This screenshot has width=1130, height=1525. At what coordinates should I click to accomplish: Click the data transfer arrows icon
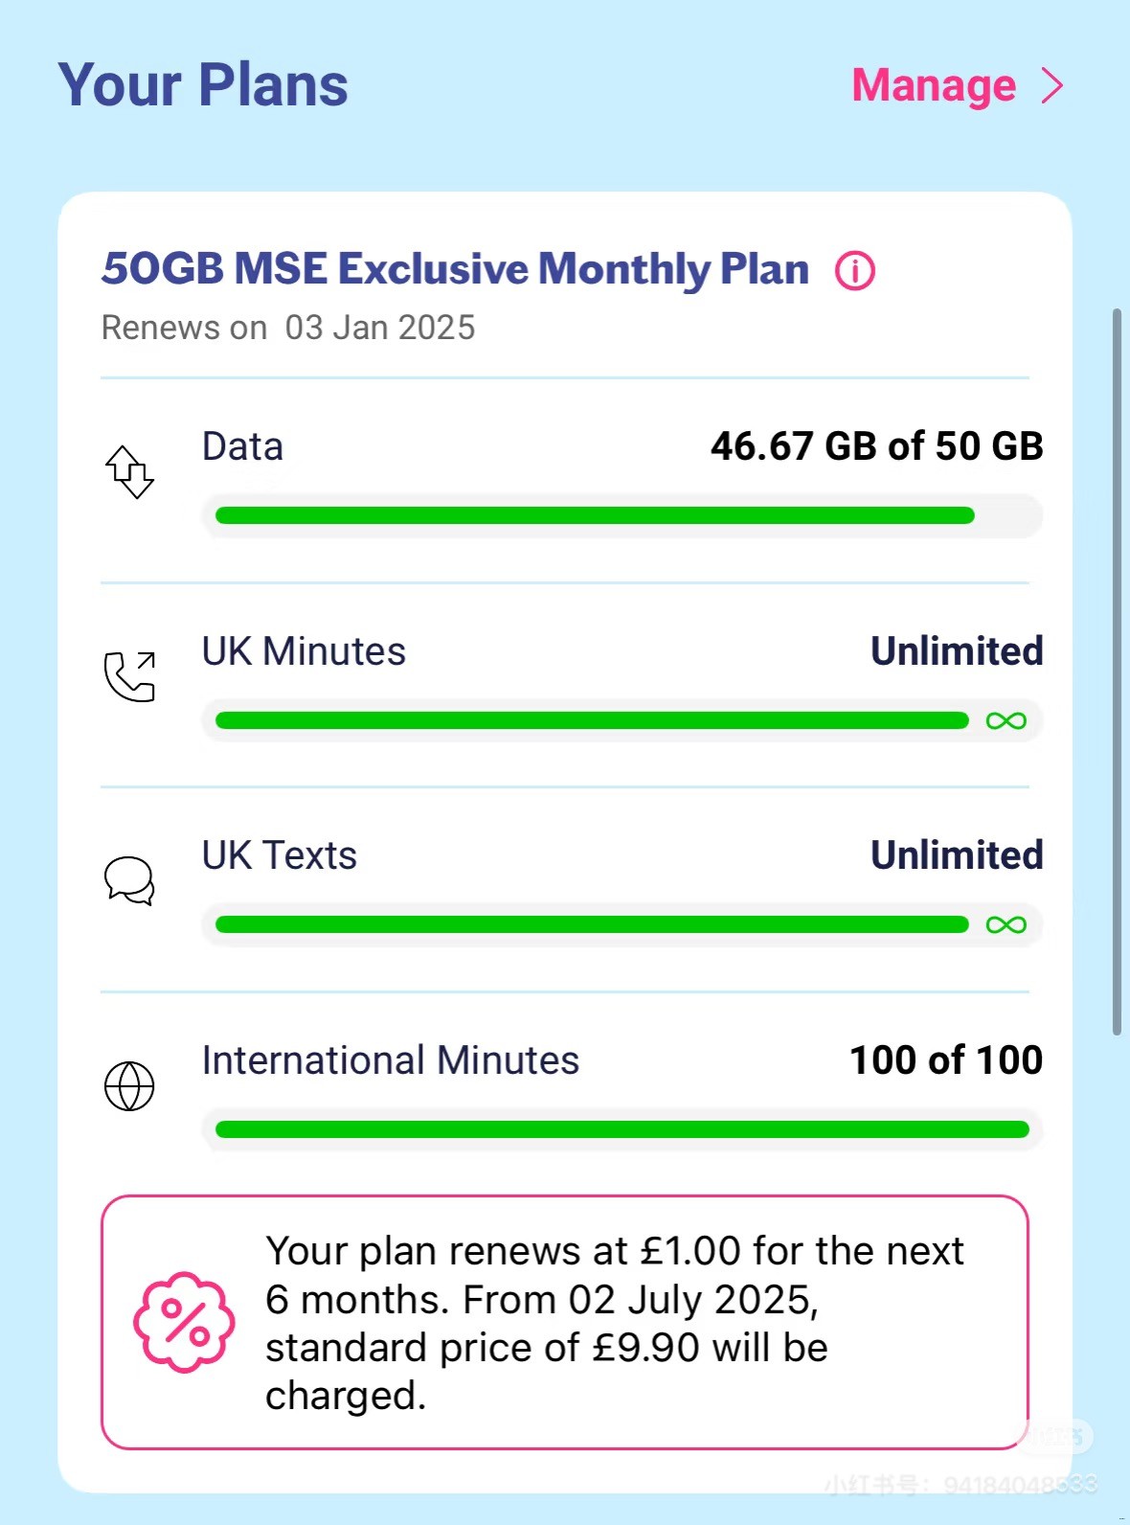click(x=129, y=471)
